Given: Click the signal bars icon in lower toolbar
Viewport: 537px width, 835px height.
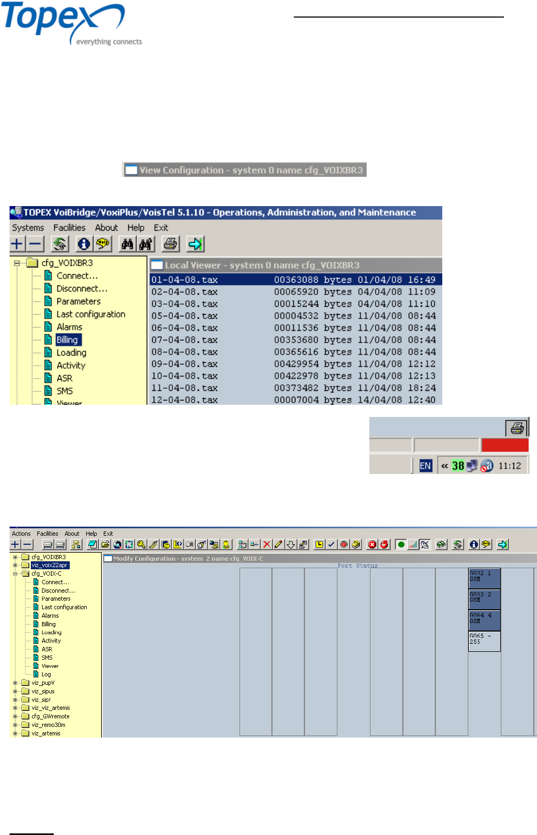Looking at the screenshot, I should pyautogui.click(x=412, y=544).
